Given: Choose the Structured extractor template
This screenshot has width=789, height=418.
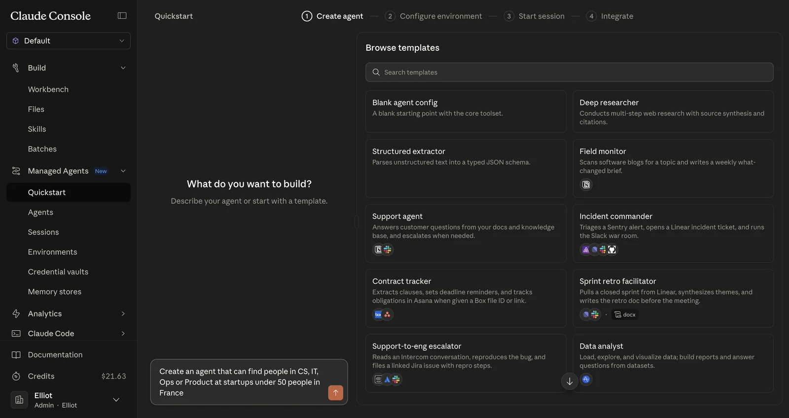Looking at the screenshot, I should click(466, 169).
